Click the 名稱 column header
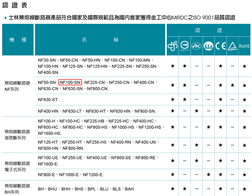 (100, 40)
